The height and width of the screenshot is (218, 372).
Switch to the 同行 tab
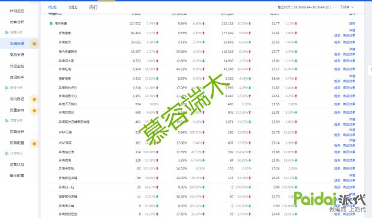click(x=93, y=7)
